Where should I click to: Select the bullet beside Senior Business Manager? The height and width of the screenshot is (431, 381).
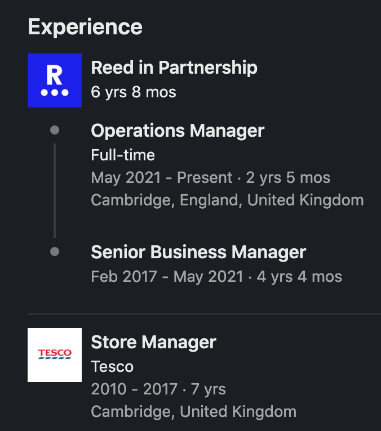click(x=55, y=252)
